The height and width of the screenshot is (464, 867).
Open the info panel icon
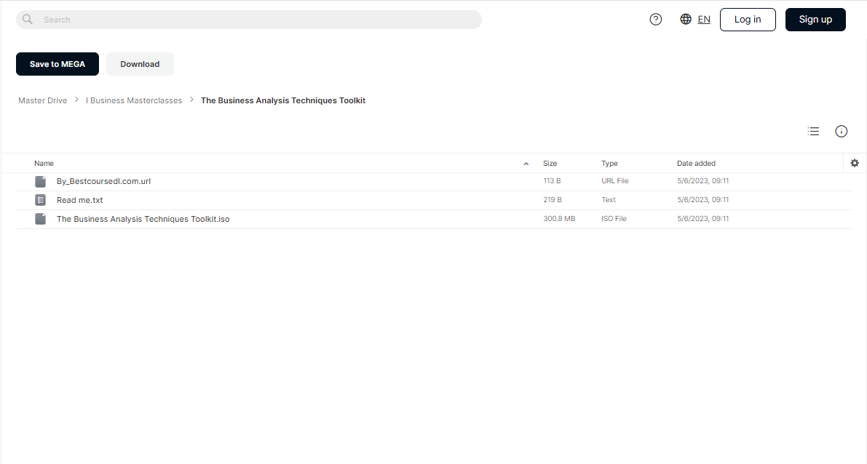(x=841, y=132)
